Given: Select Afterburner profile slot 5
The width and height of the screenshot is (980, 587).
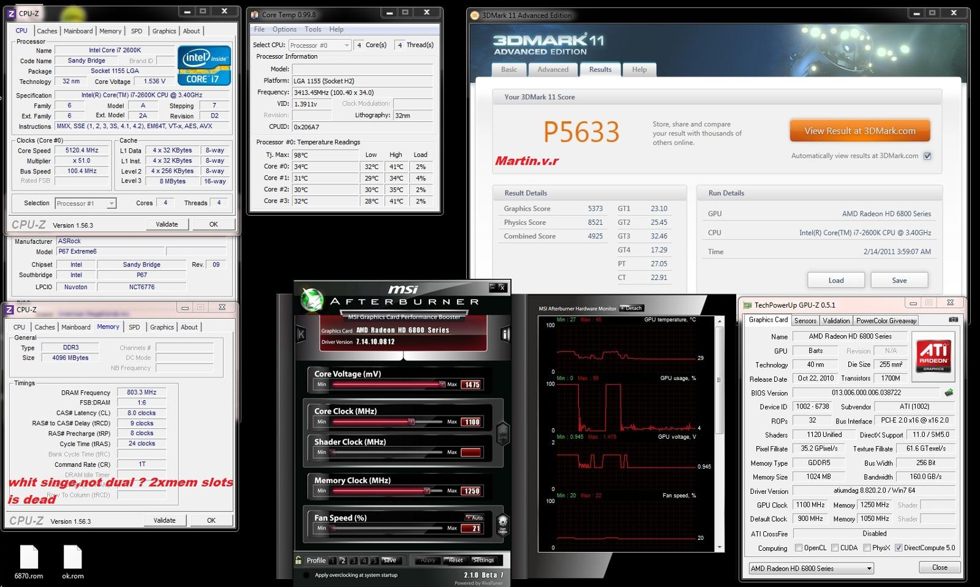Looking at the screenshot, I should pos(374,560).
